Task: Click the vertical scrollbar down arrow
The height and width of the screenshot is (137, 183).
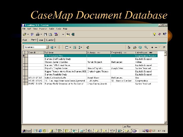Action: (x=165, y=122)
